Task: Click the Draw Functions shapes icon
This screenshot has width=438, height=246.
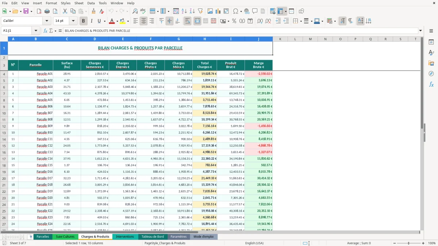Action: coord(301,11)
